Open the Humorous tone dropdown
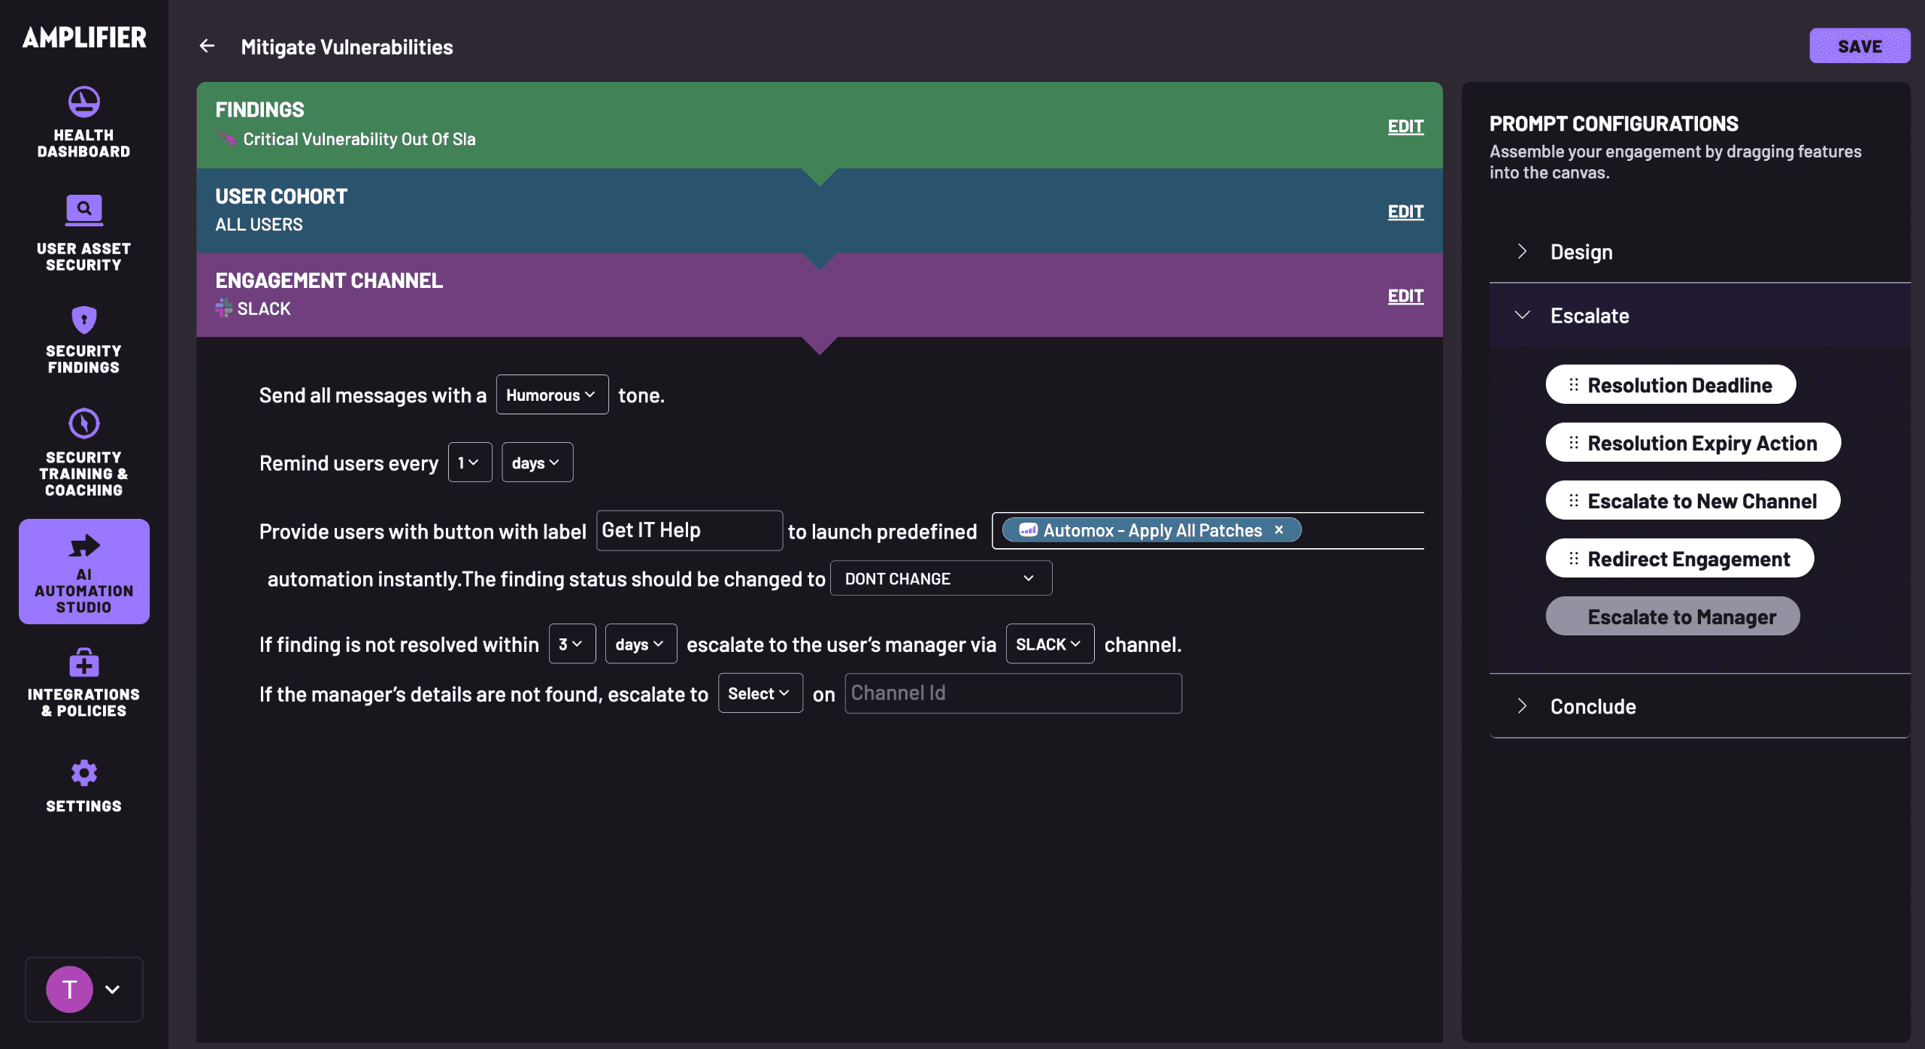 coord(551,395)
